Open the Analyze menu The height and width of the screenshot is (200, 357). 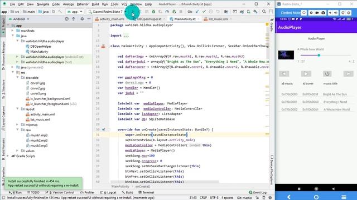68,4
